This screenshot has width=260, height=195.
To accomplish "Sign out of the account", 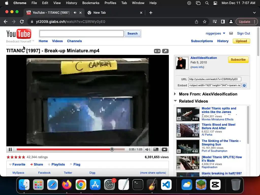I will (243, 33).
